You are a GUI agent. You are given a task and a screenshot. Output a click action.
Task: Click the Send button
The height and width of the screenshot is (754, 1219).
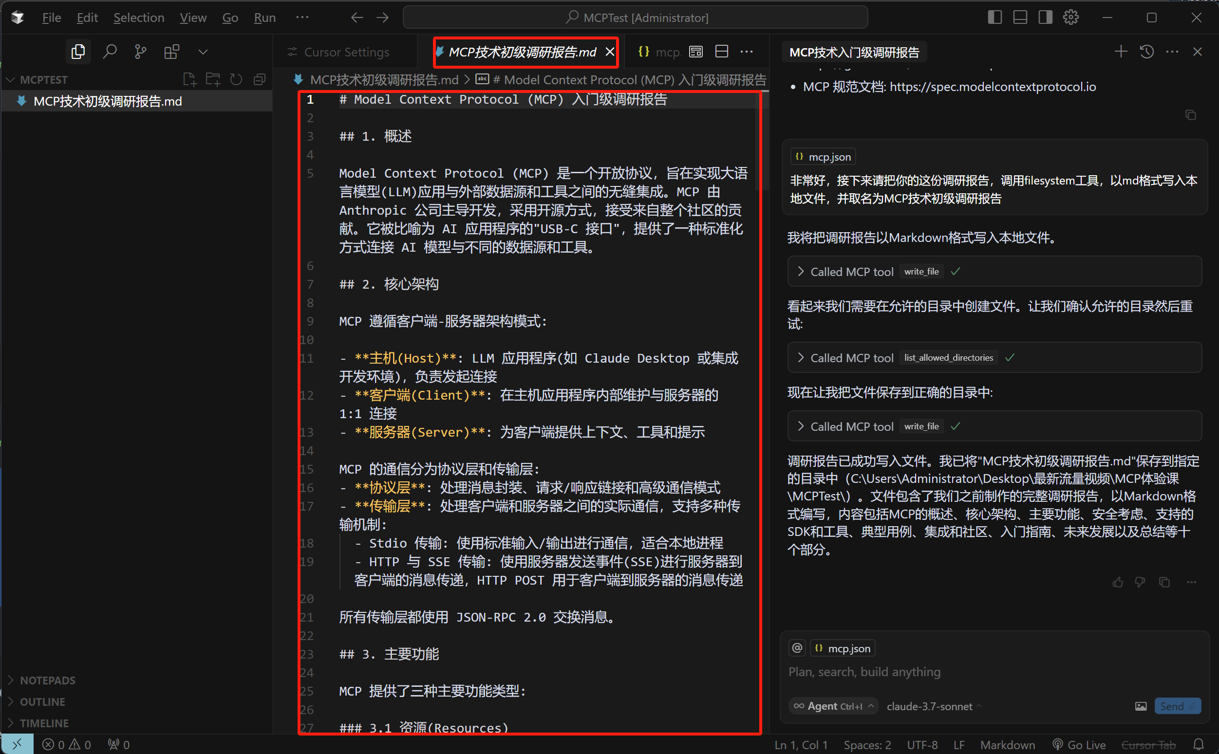pyautogui.click(x=1178, y=706)
